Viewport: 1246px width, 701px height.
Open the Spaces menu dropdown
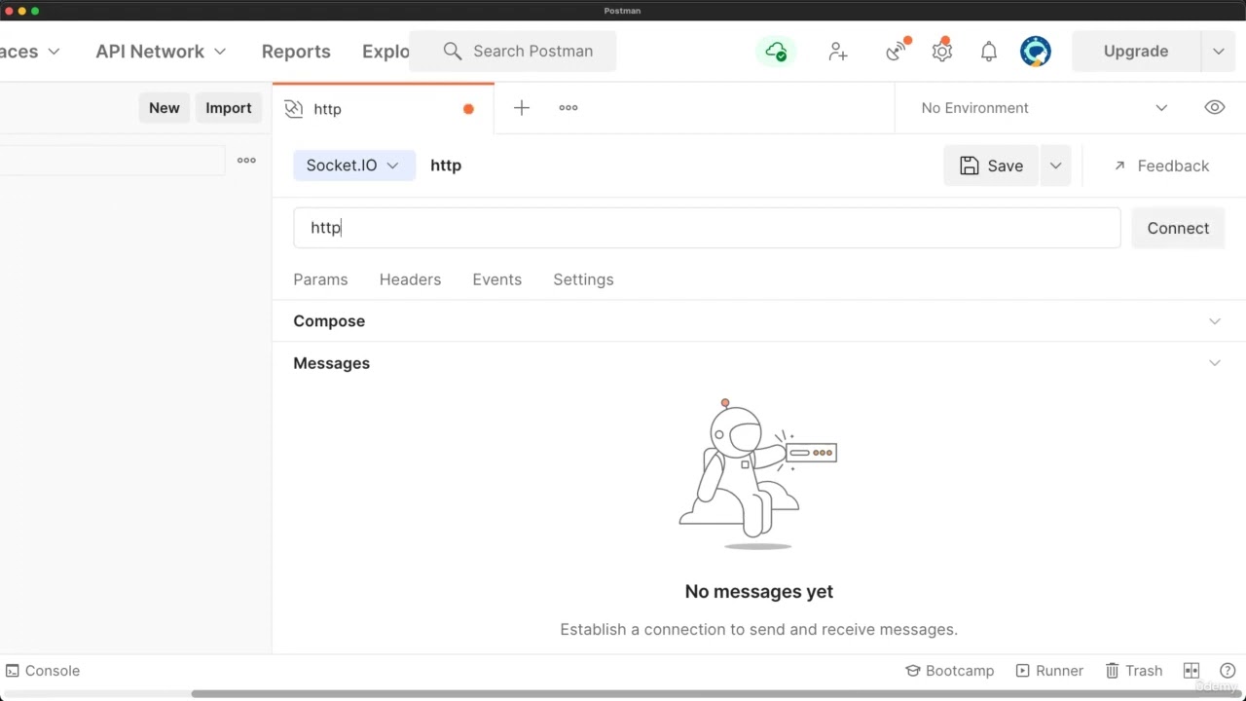point(29,52)
